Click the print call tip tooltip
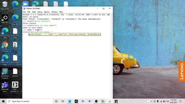Image resolution: width=185 pixels, height=104 pixels. click(65, 34)
